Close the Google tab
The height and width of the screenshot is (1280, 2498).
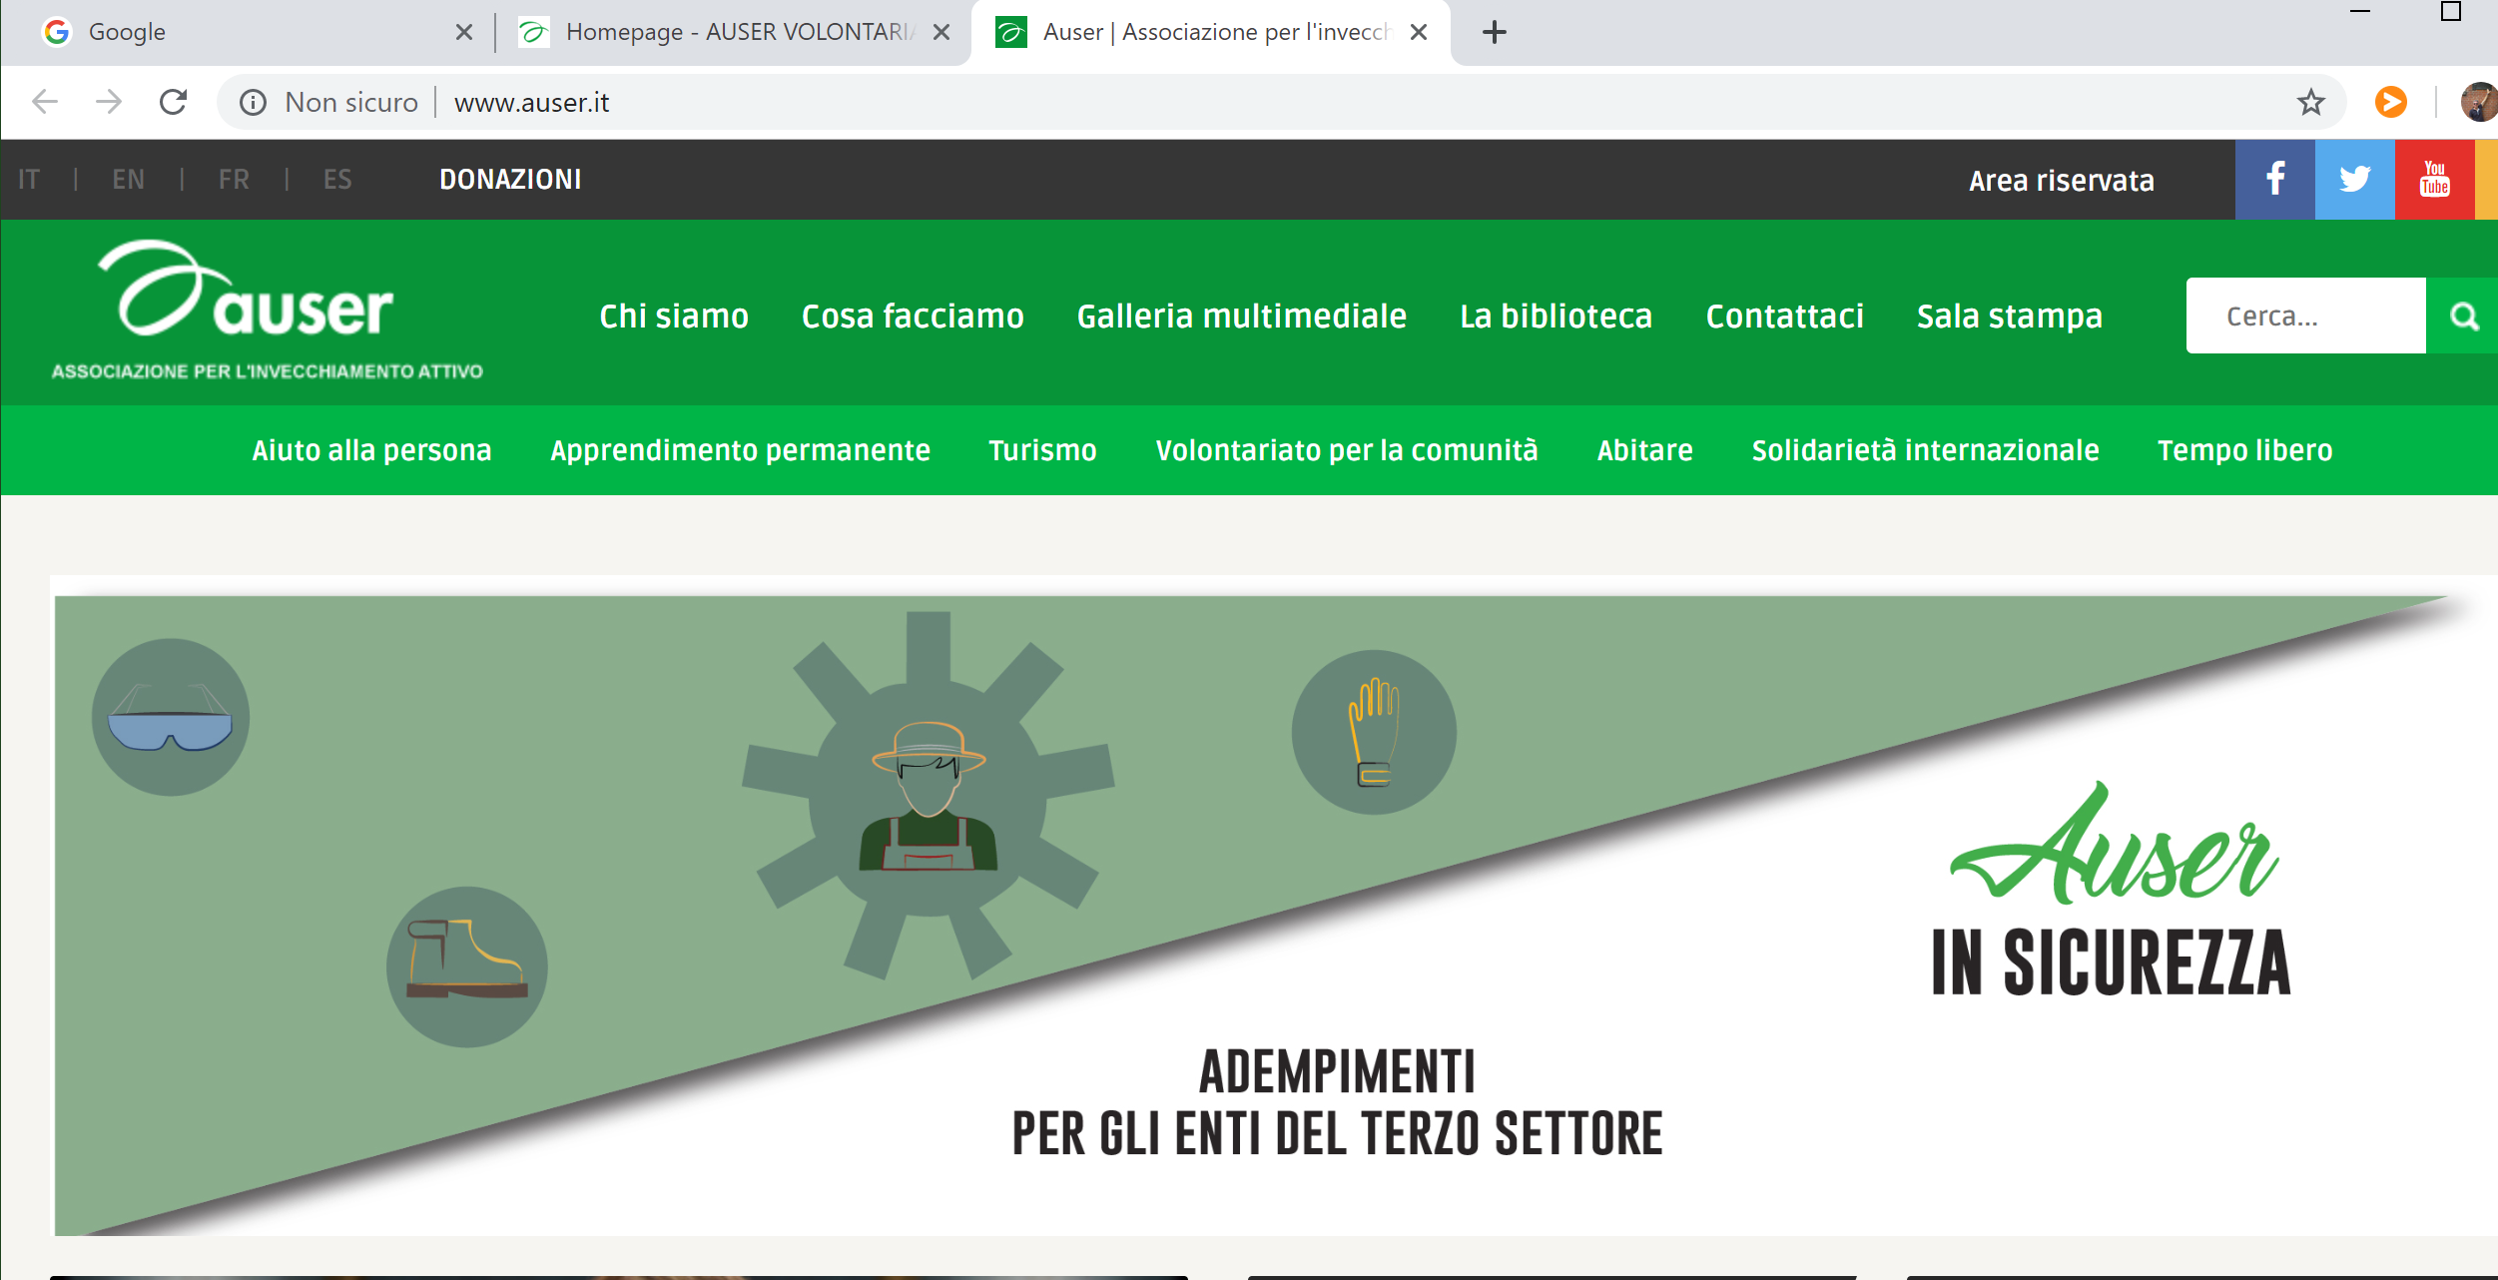pyautogui.click(x=464, y=32)
